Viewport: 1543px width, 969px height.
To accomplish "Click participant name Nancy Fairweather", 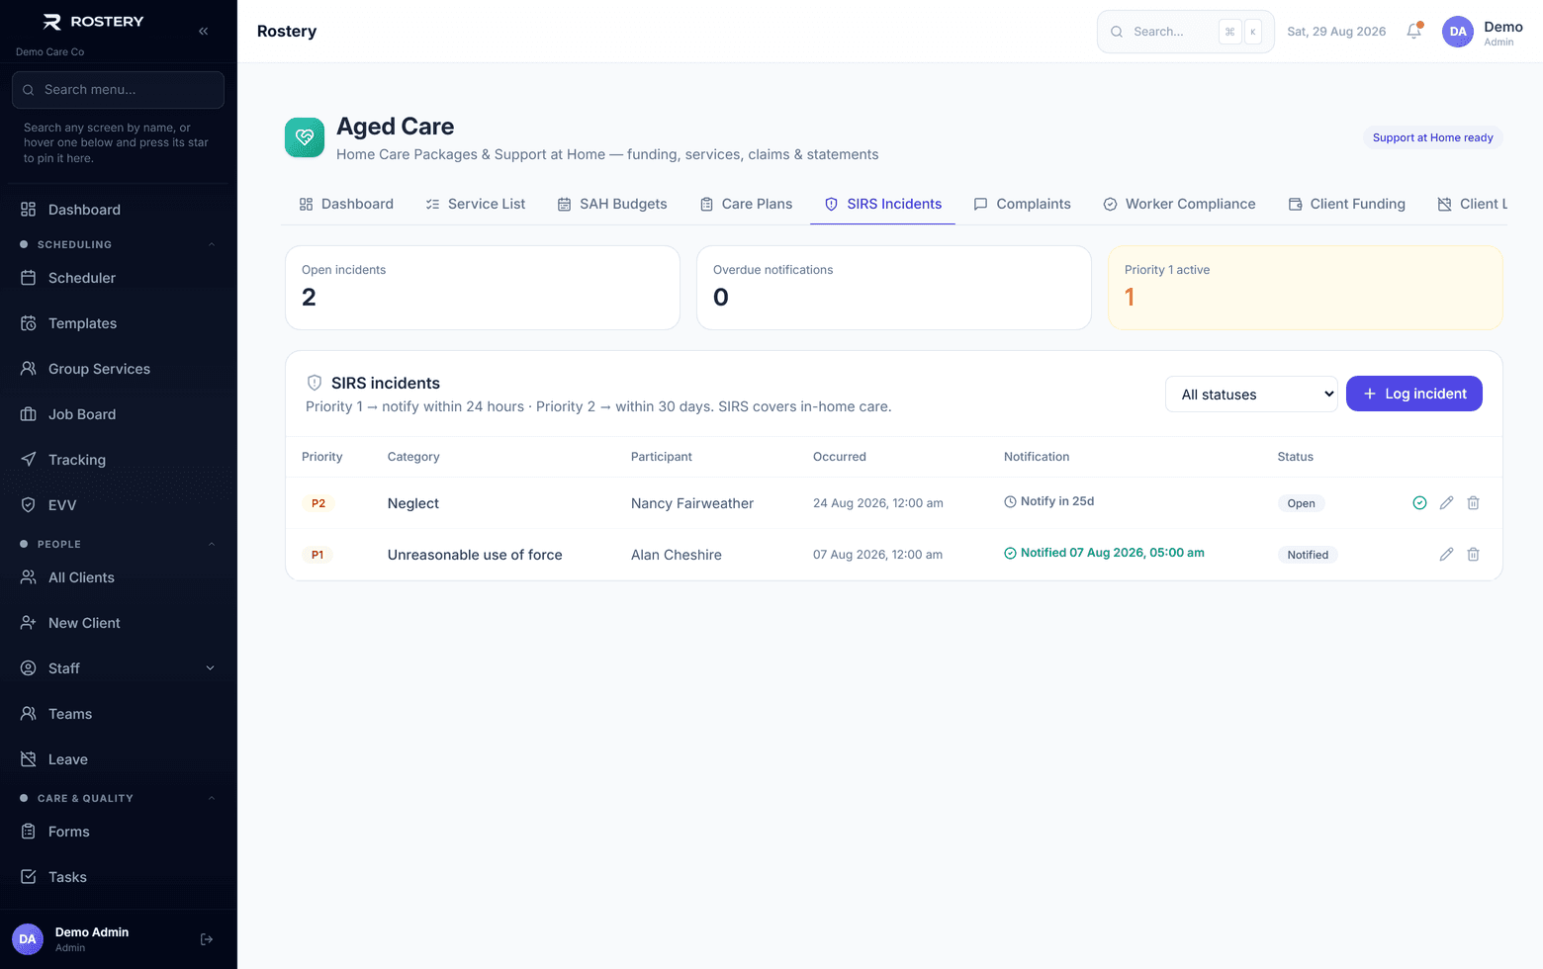I will point(692,503).
